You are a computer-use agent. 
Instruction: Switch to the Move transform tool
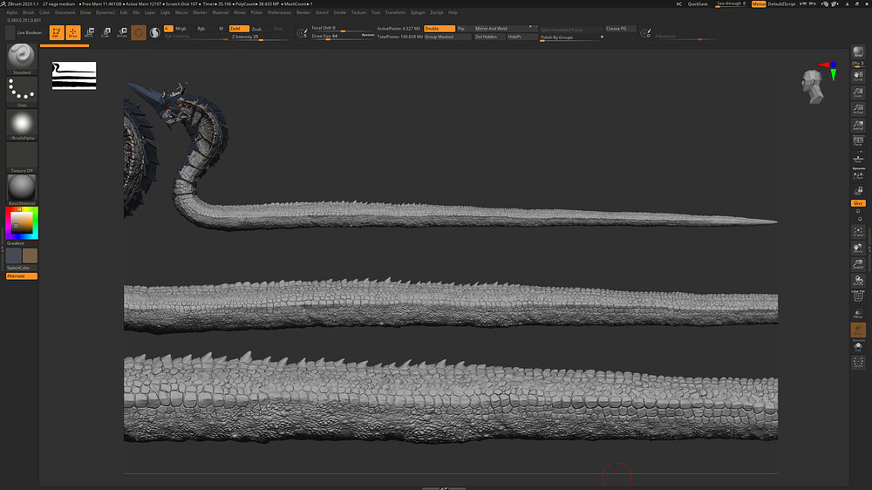pyautogui.click(x=89, y=32)
